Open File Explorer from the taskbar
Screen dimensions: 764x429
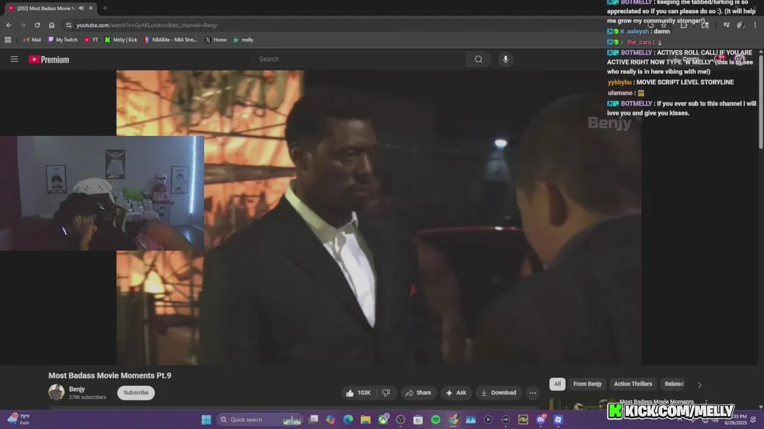tap(365, 419)
